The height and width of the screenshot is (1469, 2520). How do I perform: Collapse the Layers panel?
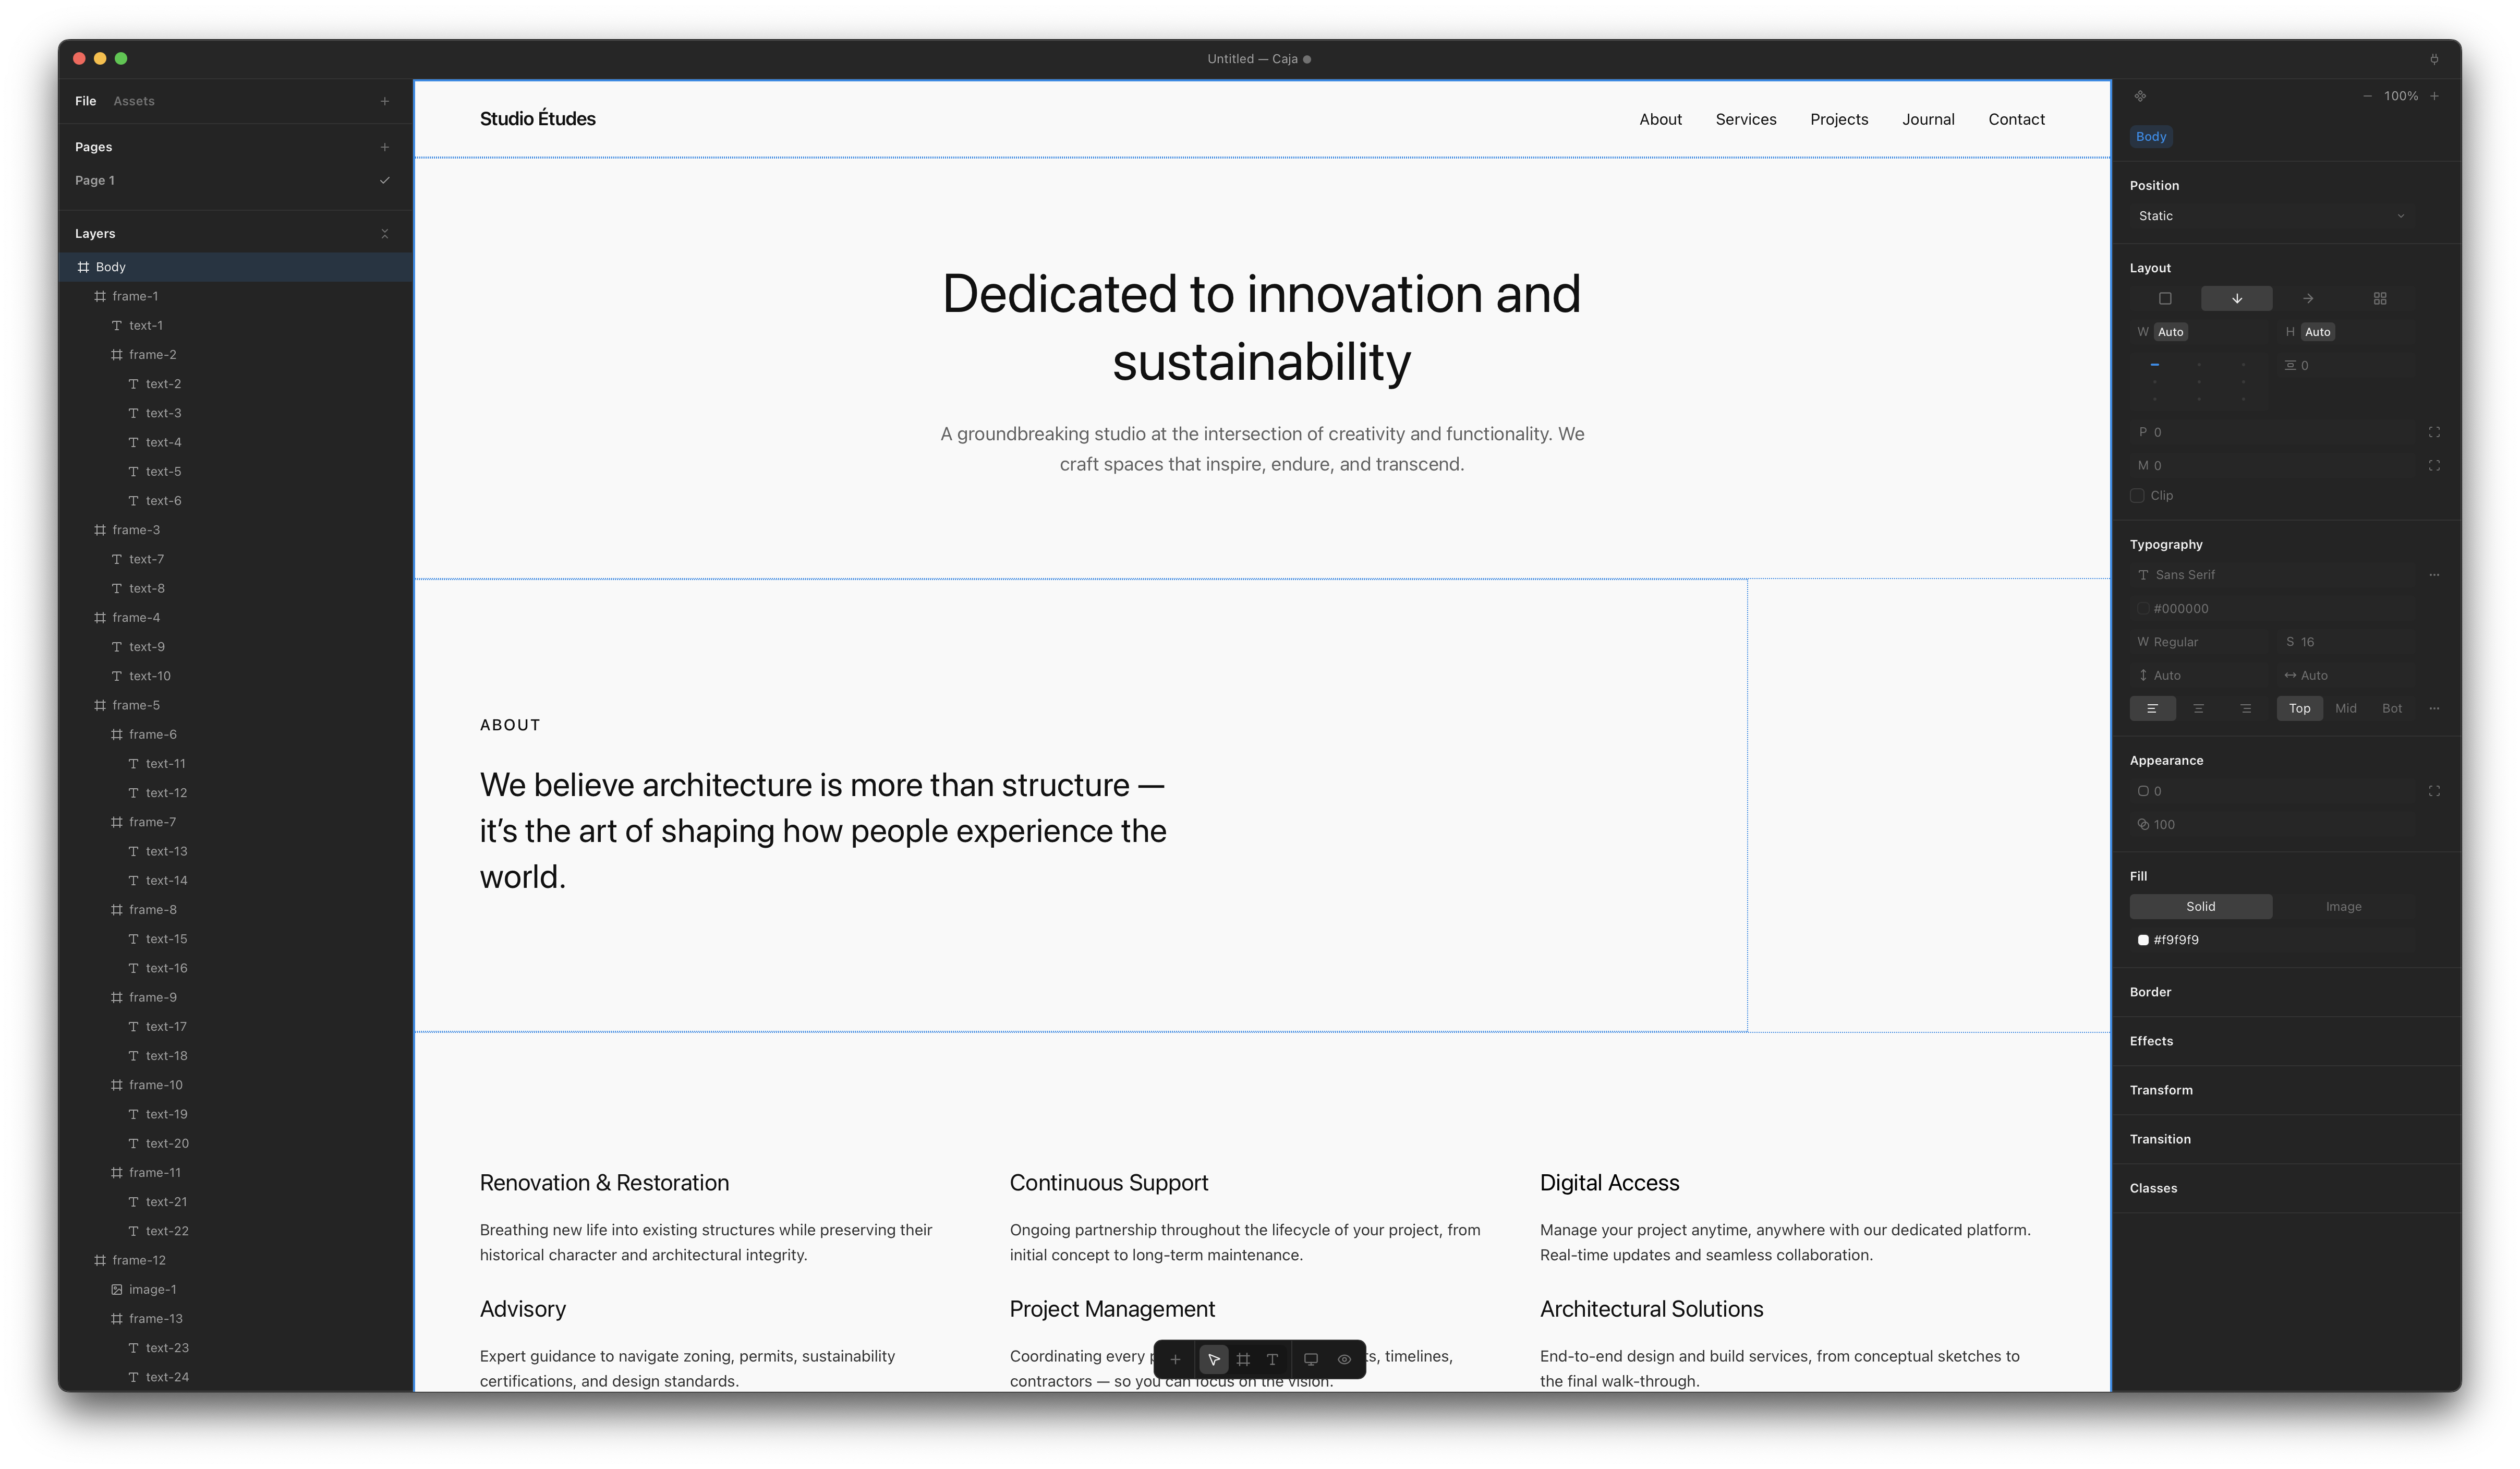coord(384,233)
